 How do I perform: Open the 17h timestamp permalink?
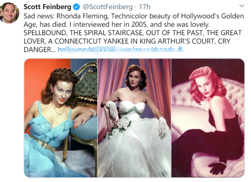tap(144, 7)
